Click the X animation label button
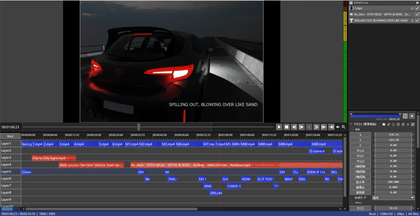The height and width of the screenshot is (216, 420). coord(360,134)
